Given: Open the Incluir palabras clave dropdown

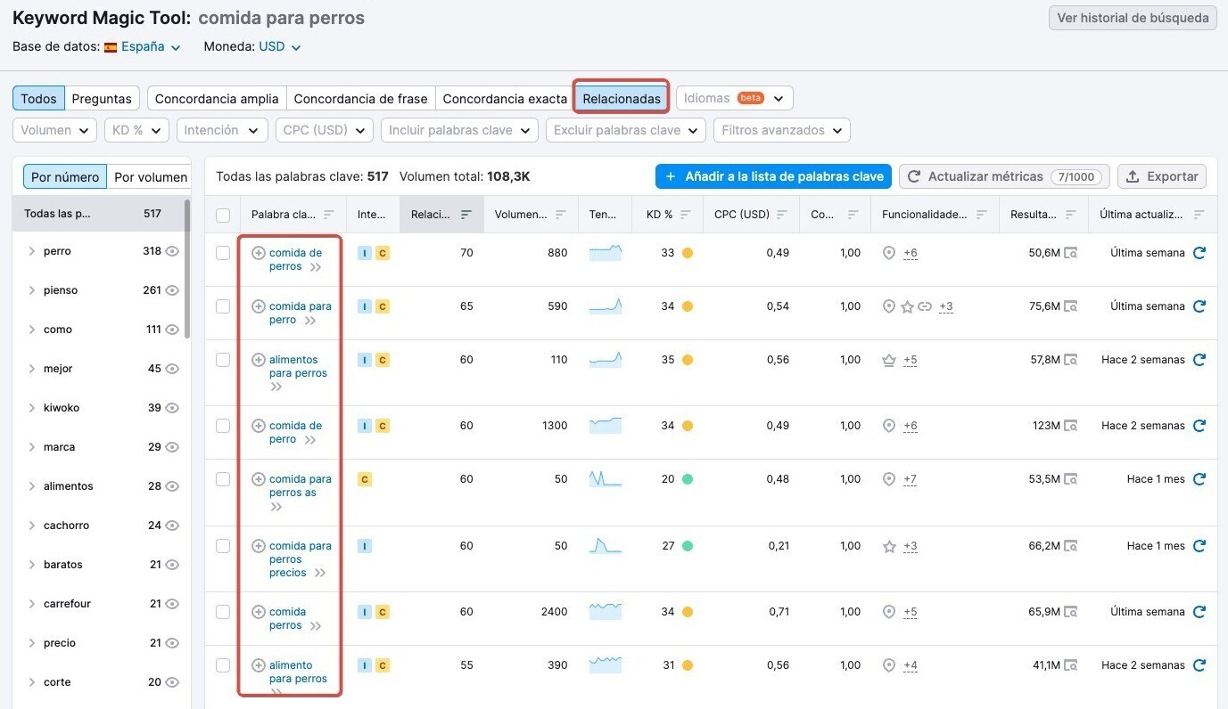Looking at the screenshot, I should coord(460,130).
